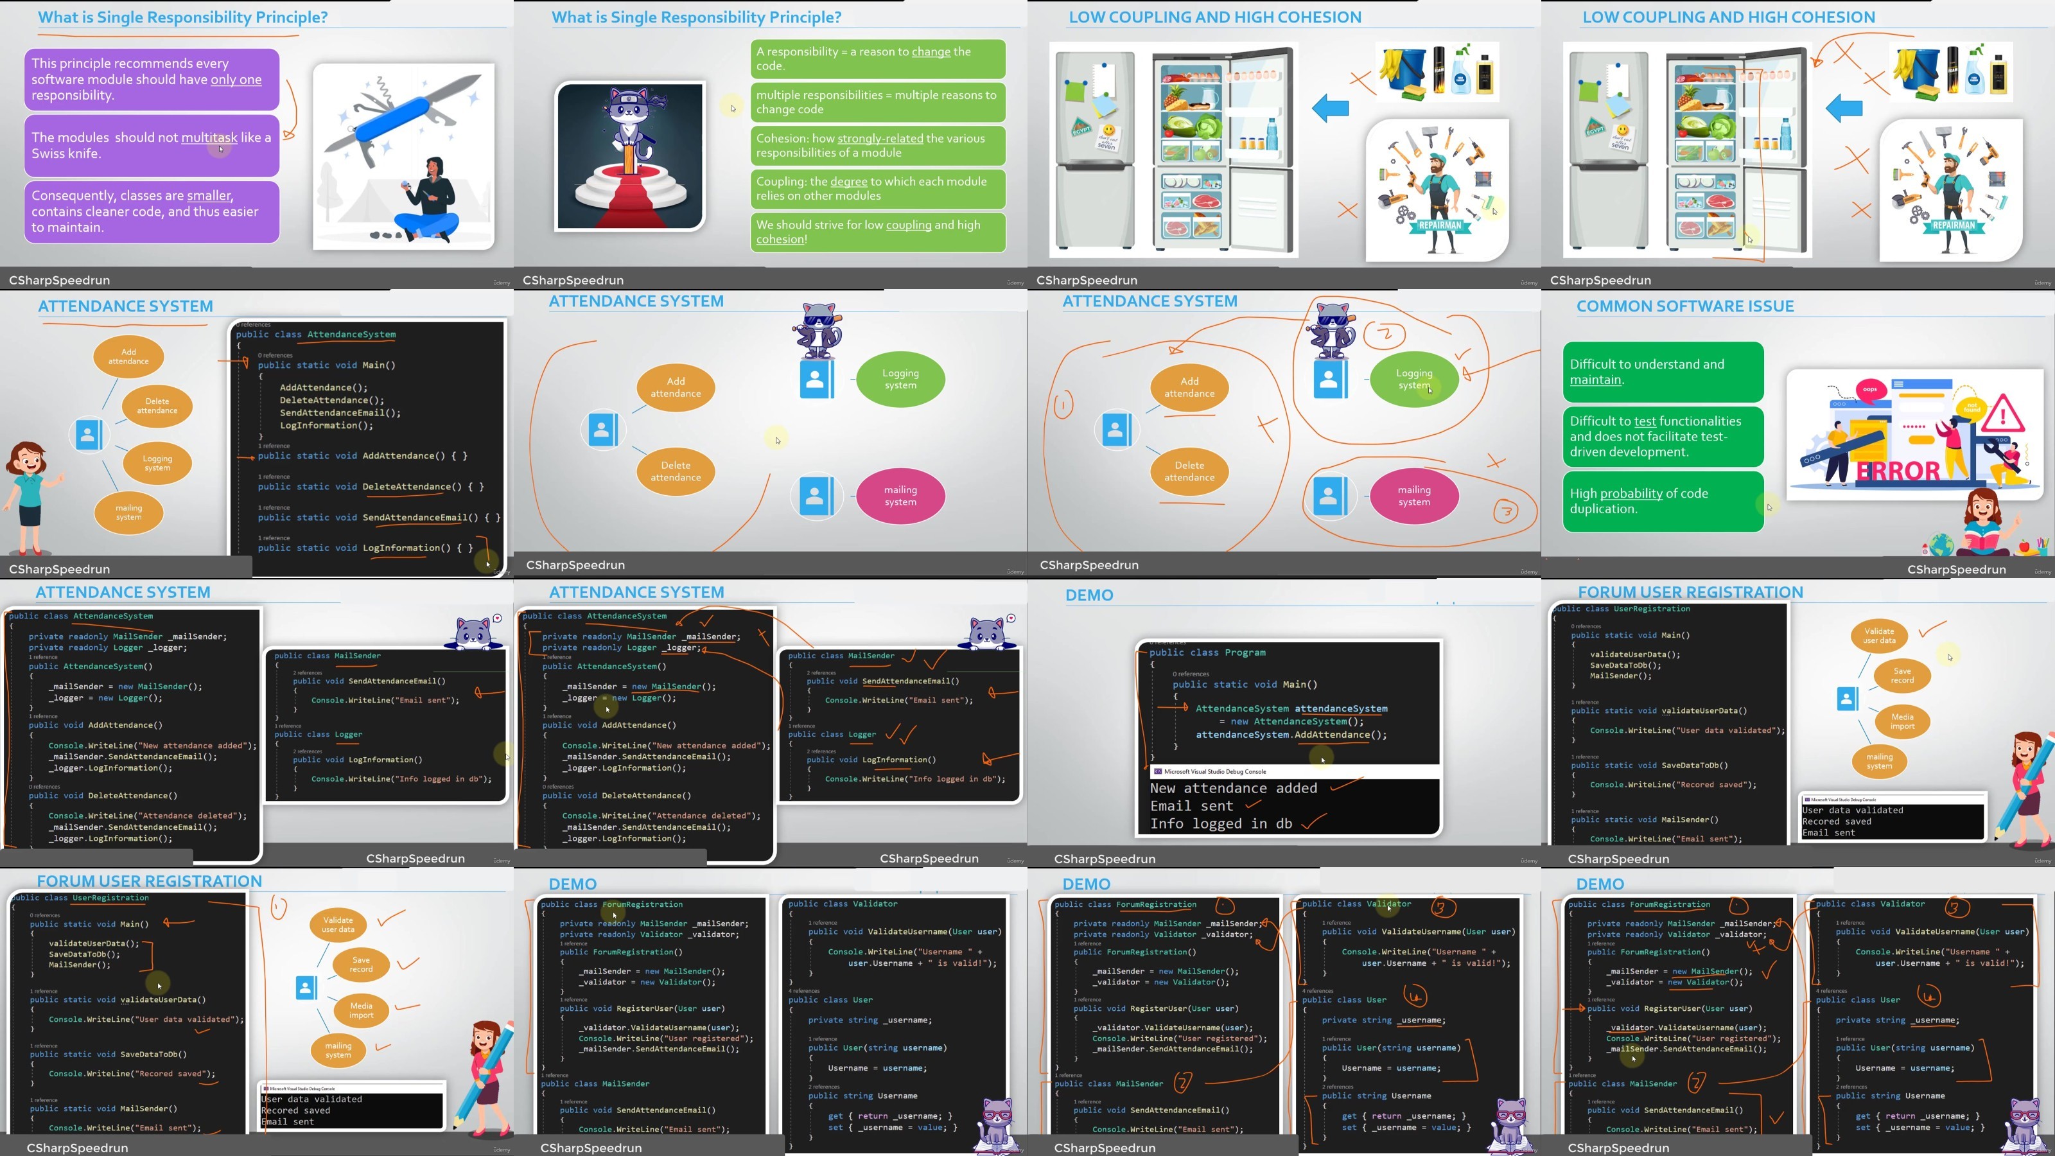The height and width of the screenshot is (1156, 2055).
Task: Click the line 'public static void DeleteAttendance() { }'
Action: pos(370,487)
